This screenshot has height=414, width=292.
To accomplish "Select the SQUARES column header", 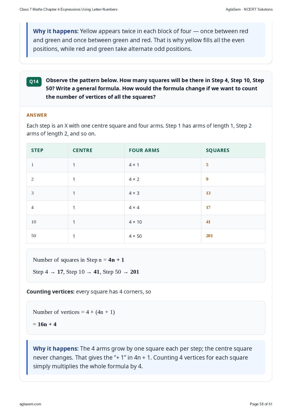I will point(218,150).
